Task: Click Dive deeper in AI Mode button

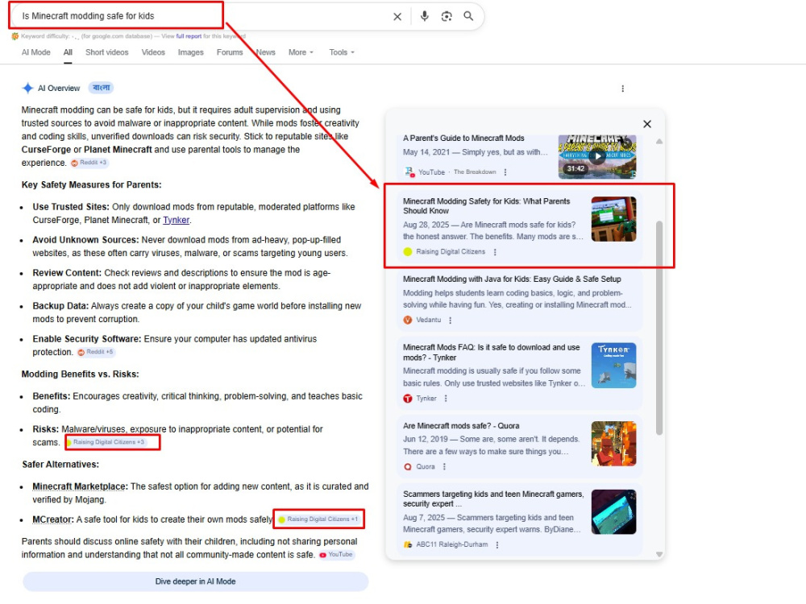Action: click(195, 581)
